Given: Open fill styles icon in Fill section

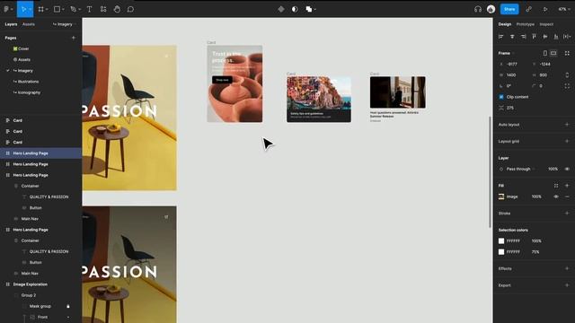Looking at the screenshot, I should pos(556,186).
